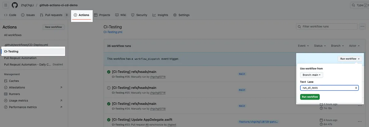
Task: Open Caches in Management sidebar
Action: tap(14, 81)
